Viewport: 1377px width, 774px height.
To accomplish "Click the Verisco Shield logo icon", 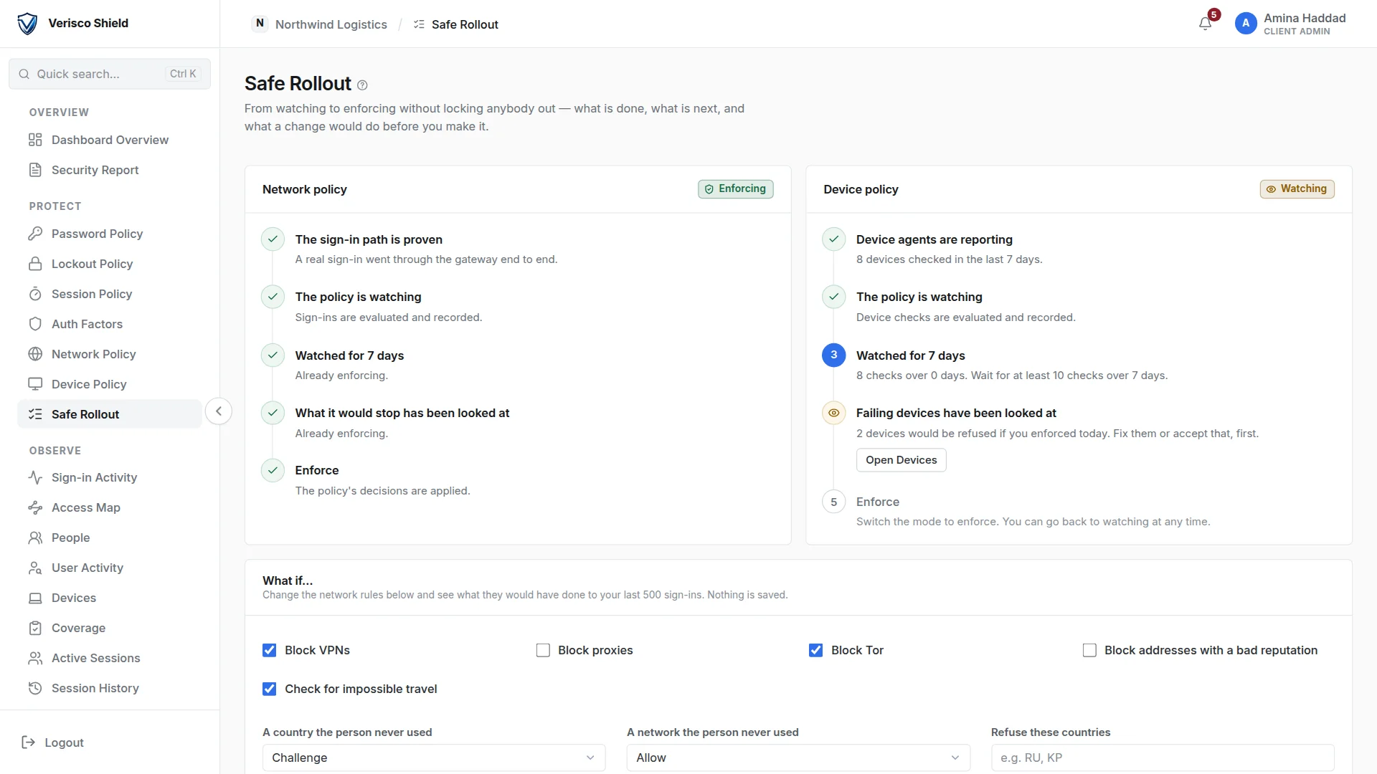I will (27, 24).
